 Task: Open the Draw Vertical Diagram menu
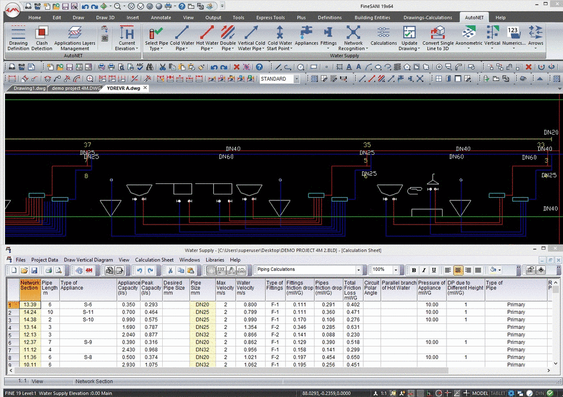click(88, 260)
